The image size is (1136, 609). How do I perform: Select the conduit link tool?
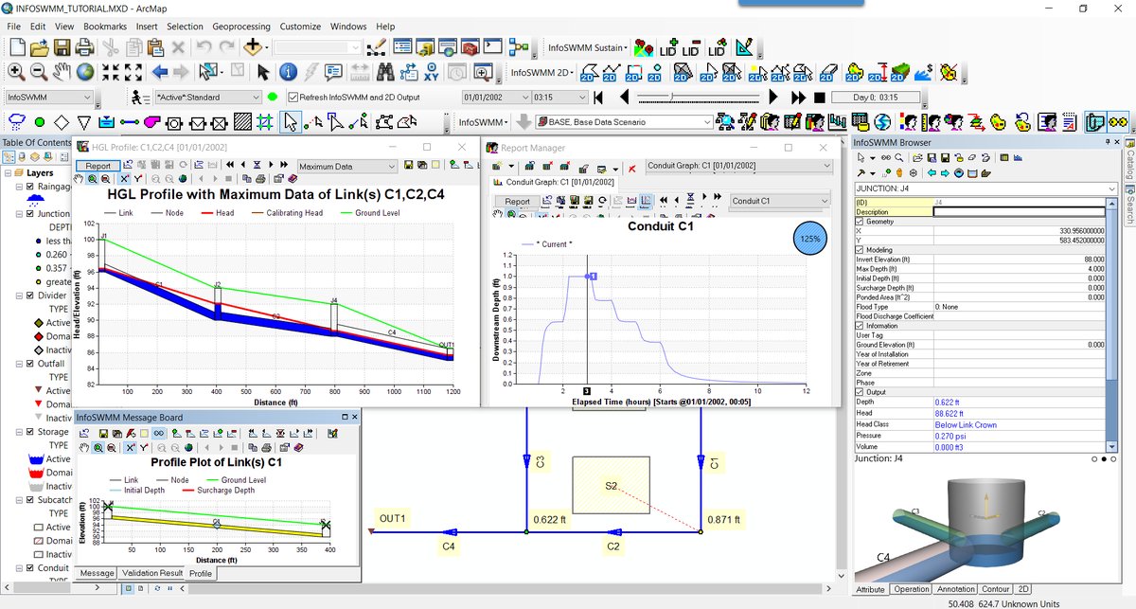(x=130, y=122)
